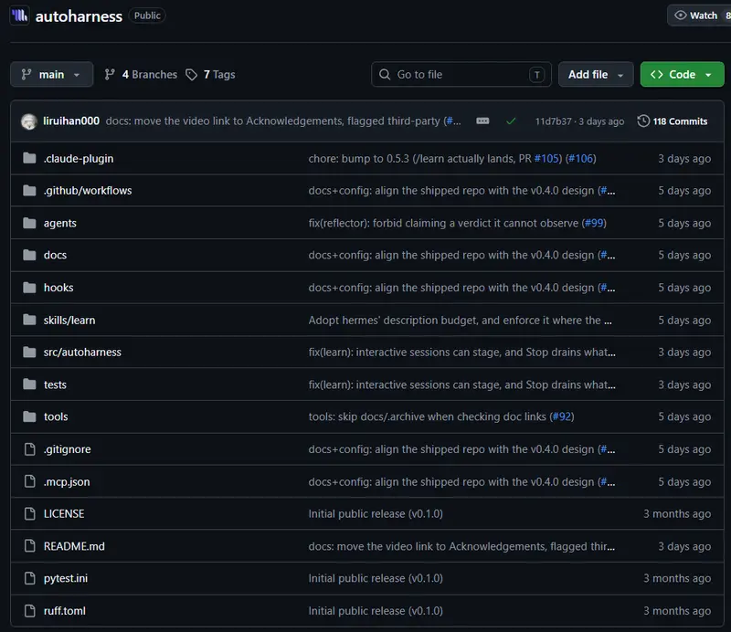731x632 pixels.
Task: Open the hooks folder icon
Action: coord(29,288)
